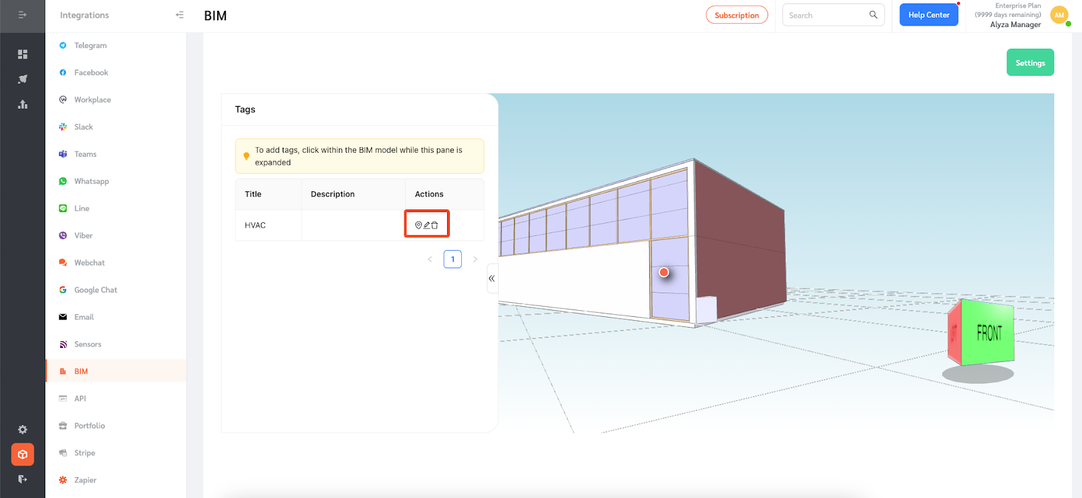This screenshot has width=1082, height=498.
Task: Click the Tags pane heading
Action: 245,109
